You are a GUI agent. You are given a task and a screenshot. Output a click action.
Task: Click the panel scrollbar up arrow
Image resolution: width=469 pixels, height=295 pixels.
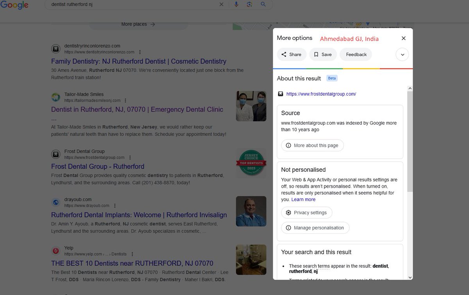coord(410,89)
